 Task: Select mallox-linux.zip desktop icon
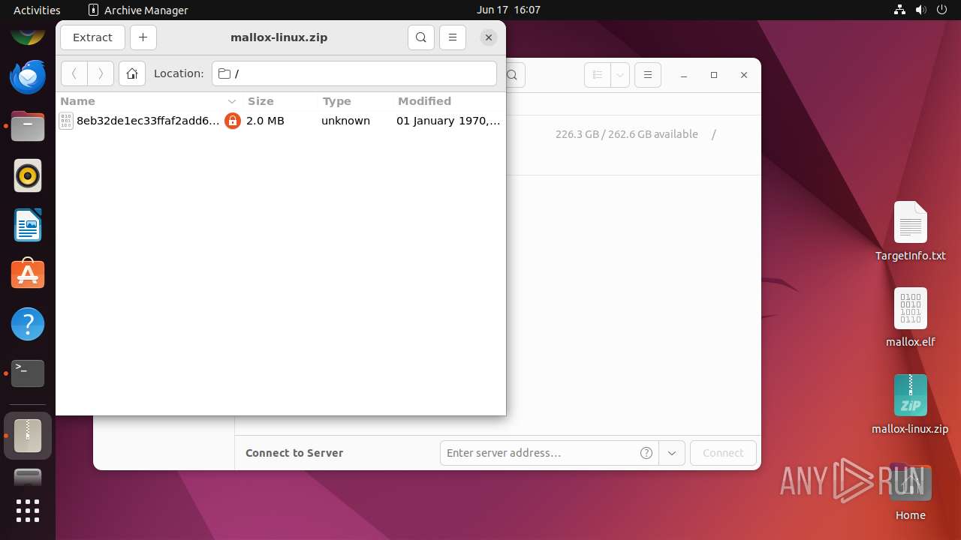click(911, 404)
